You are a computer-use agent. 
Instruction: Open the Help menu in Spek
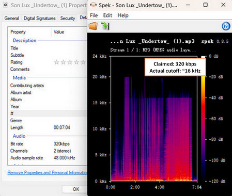(x=123, y=15)
